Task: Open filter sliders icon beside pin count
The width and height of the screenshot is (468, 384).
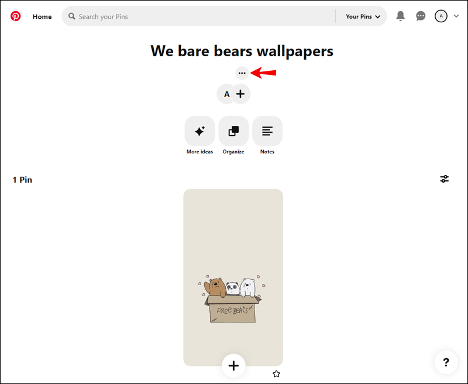Action: [x=444, y=179]
